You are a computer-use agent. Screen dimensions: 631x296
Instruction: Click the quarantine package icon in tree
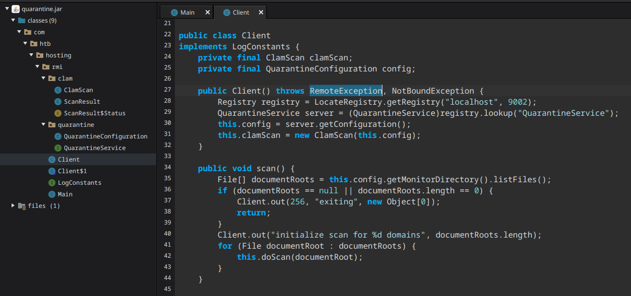click(x=52, y=125)
